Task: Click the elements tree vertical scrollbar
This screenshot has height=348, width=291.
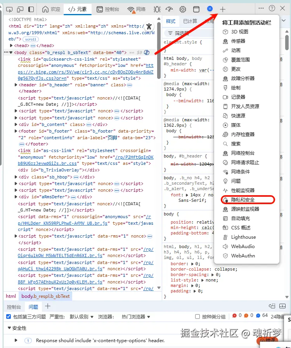Action: click(159, 51)
